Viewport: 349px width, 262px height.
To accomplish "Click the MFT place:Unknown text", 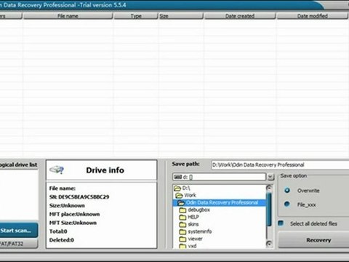I will 74,214.
